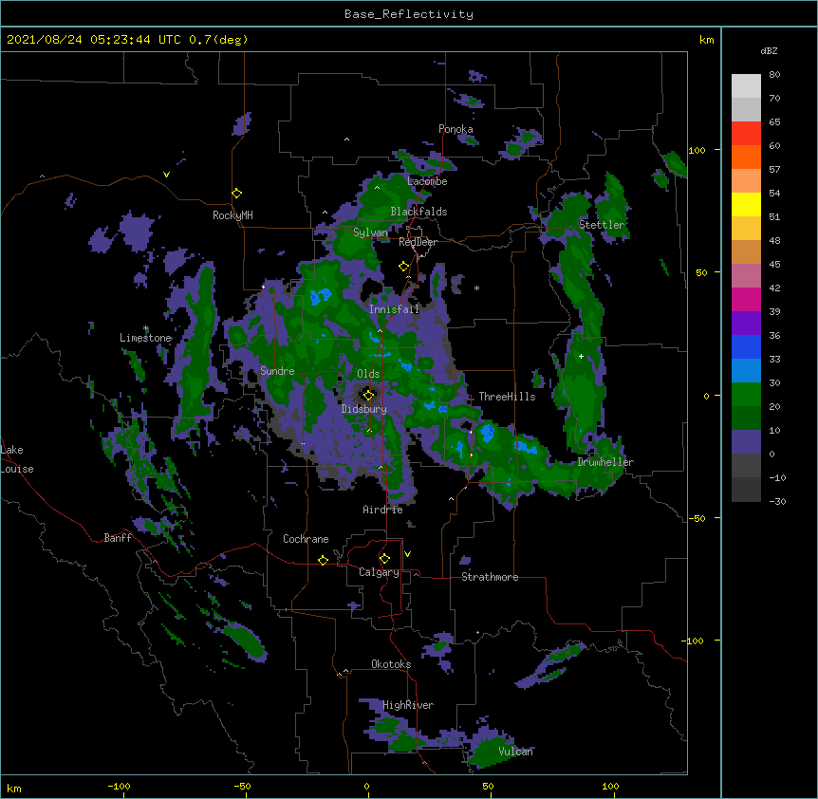The height and width of the screenshot is (799, 818).
Task: Click the blue 33 dBZ legend swatch
Action: coord(746,346)
